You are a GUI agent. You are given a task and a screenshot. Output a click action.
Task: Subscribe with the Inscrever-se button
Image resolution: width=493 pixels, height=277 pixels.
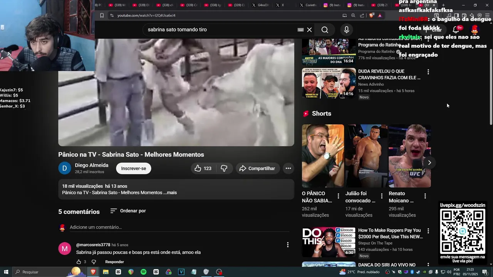point(134,169)
